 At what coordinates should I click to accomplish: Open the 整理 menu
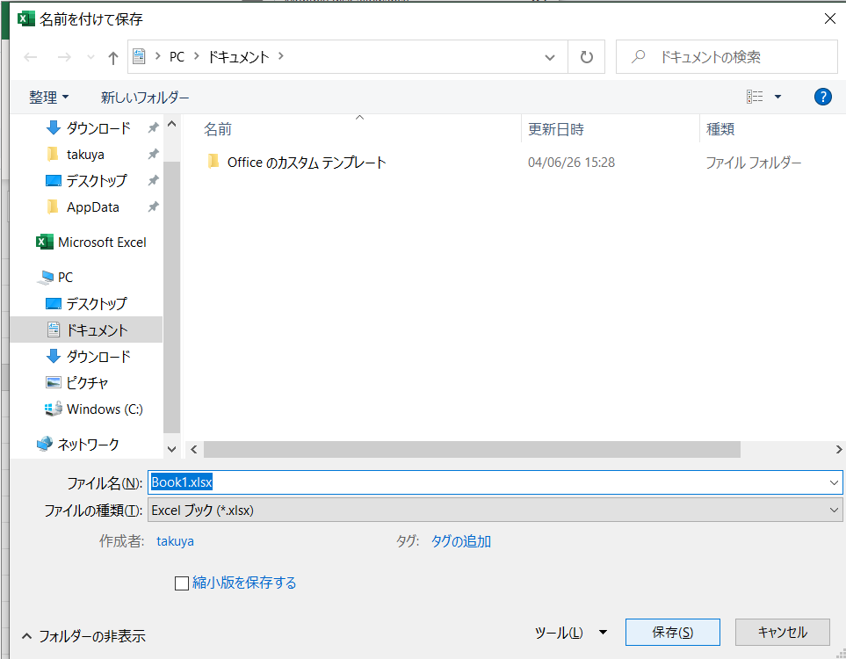[49, 98]
